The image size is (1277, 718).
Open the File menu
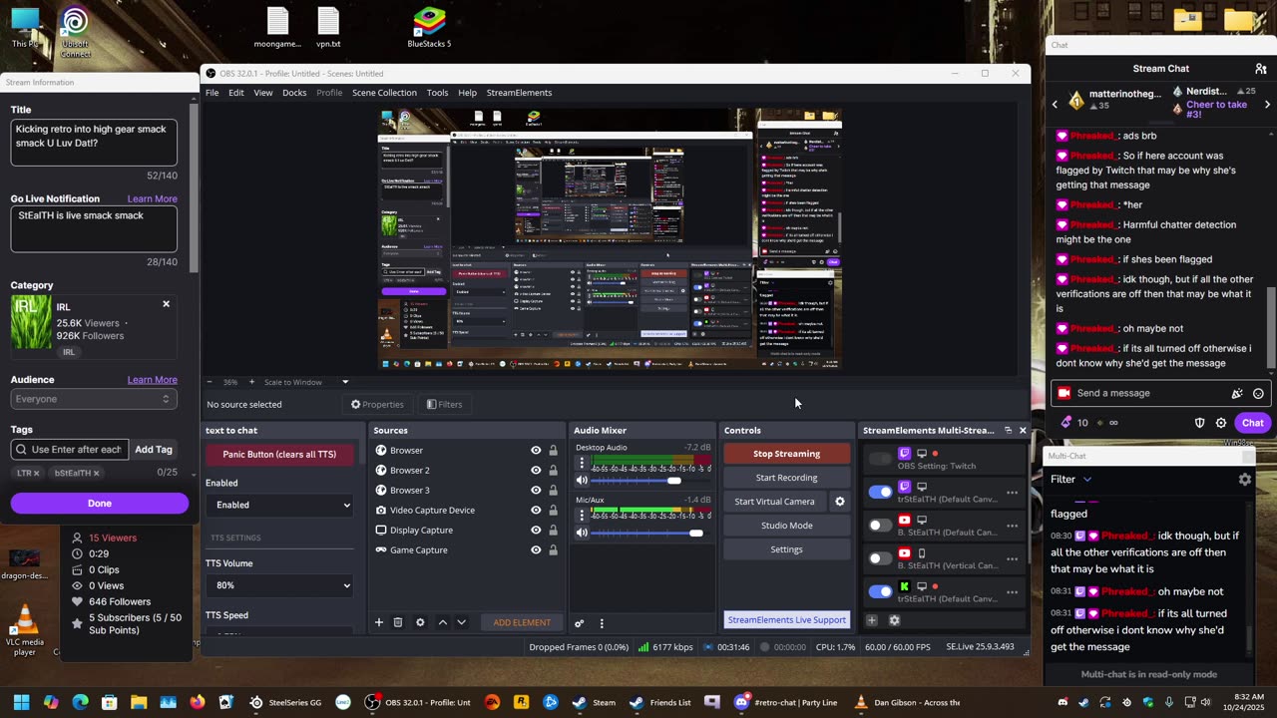[x=213, y=93]
